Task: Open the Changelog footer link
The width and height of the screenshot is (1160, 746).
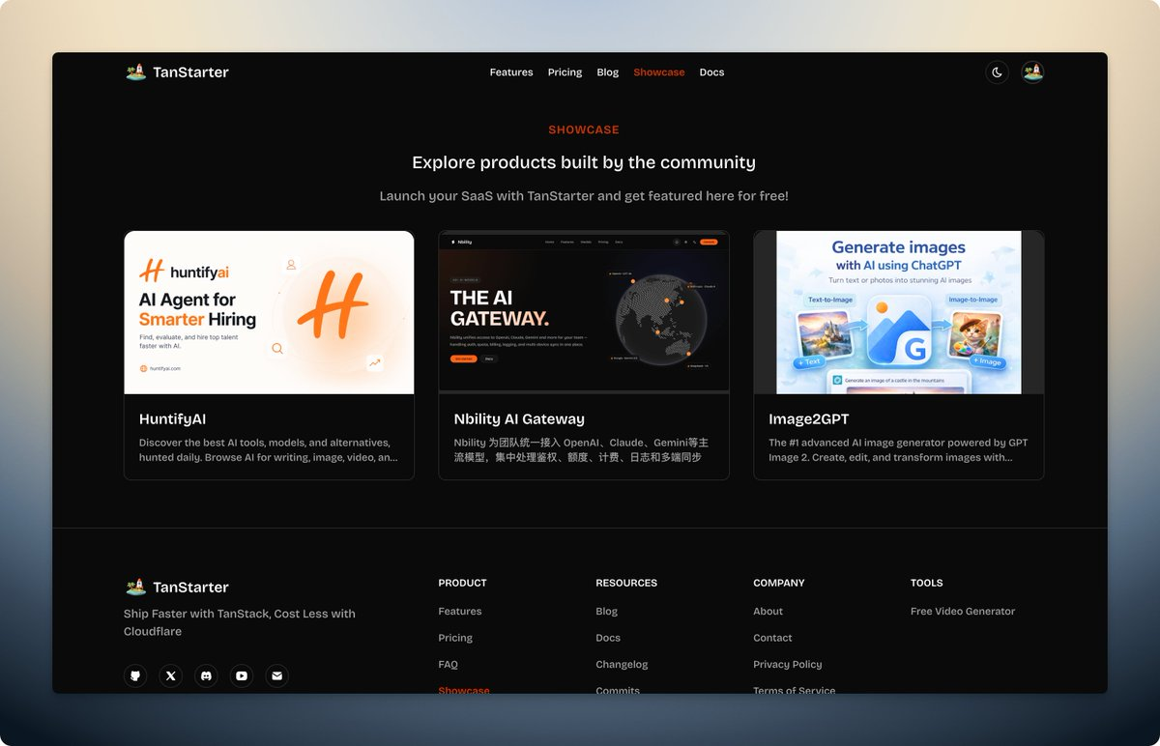Action: tap(622, 665)
